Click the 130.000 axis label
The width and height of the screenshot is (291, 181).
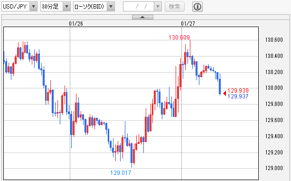[274, 88]
